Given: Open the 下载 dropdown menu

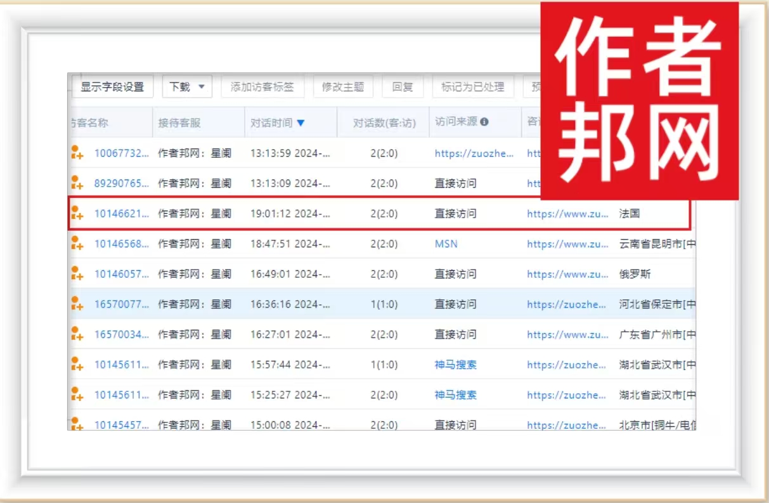Looking at the screenshot, I should pos(187,87).
